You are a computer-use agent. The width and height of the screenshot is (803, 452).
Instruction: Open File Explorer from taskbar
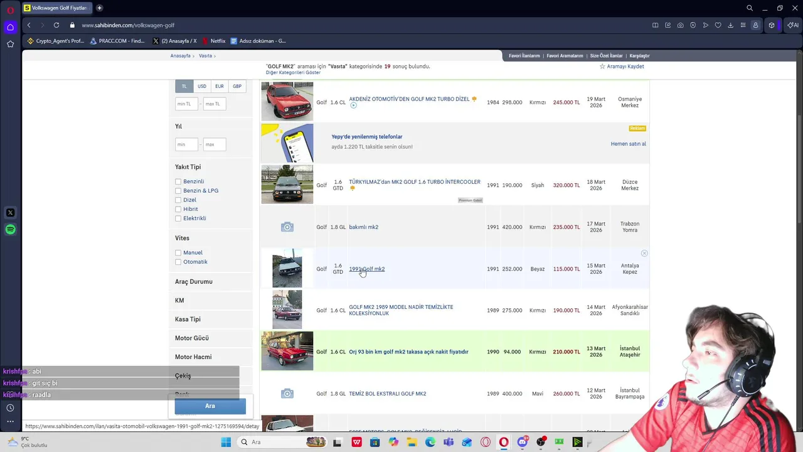point(412,442)
